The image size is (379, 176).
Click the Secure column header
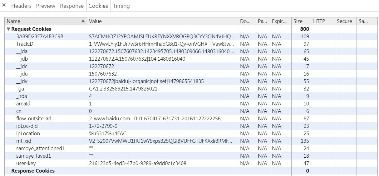click(344, 21)
